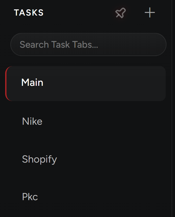Click the pin icon beside the TASKS header
Image resolution: width=175 pixels, height=217 pixels.
coord(120,13)
